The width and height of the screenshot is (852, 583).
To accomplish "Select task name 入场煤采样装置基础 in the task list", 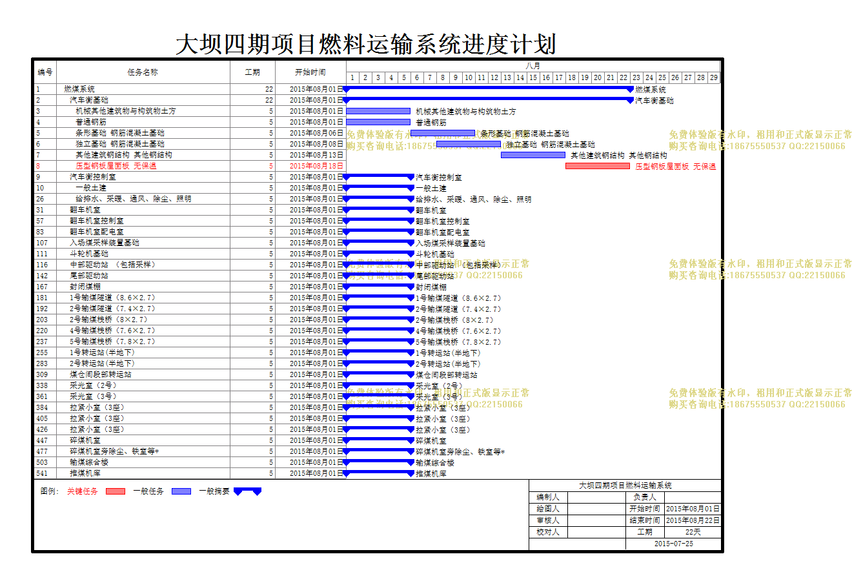I will tap(105, 243).
